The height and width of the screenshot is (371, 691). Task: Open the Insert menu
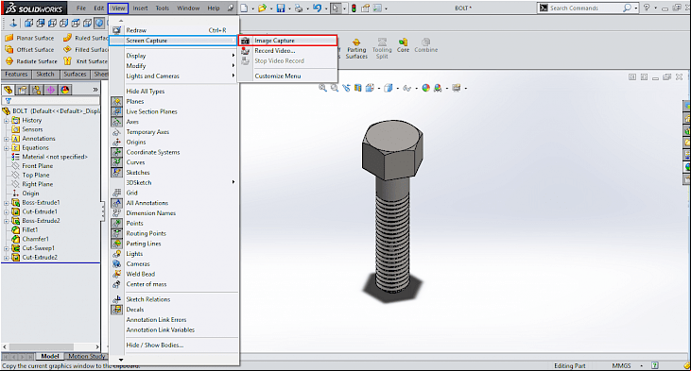click(140, 8)
